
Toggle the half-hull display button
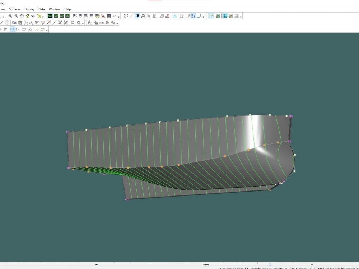(137, 16)
